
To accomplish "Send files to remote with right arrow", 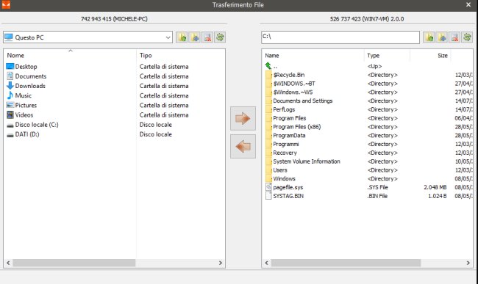I will pos(243,118).
